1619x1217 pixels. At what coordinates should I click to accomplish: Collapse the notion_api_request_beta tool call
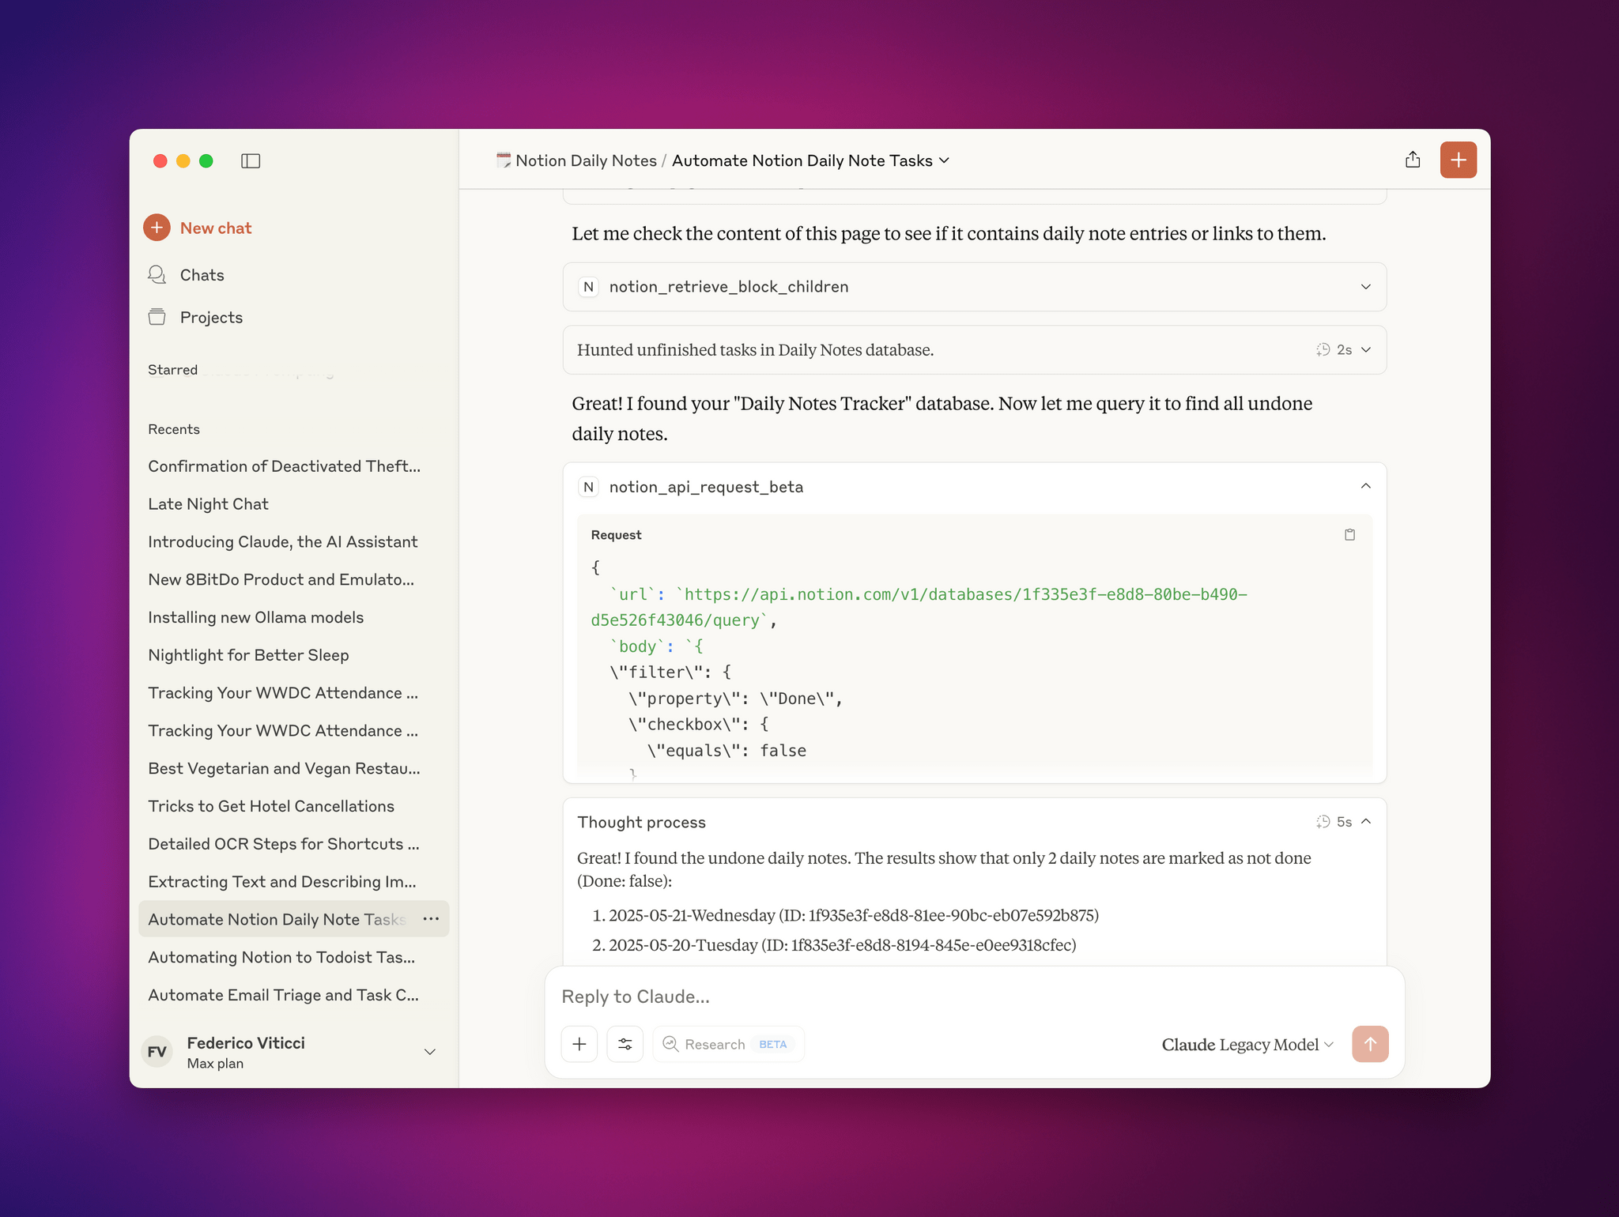click(1365, 487)
